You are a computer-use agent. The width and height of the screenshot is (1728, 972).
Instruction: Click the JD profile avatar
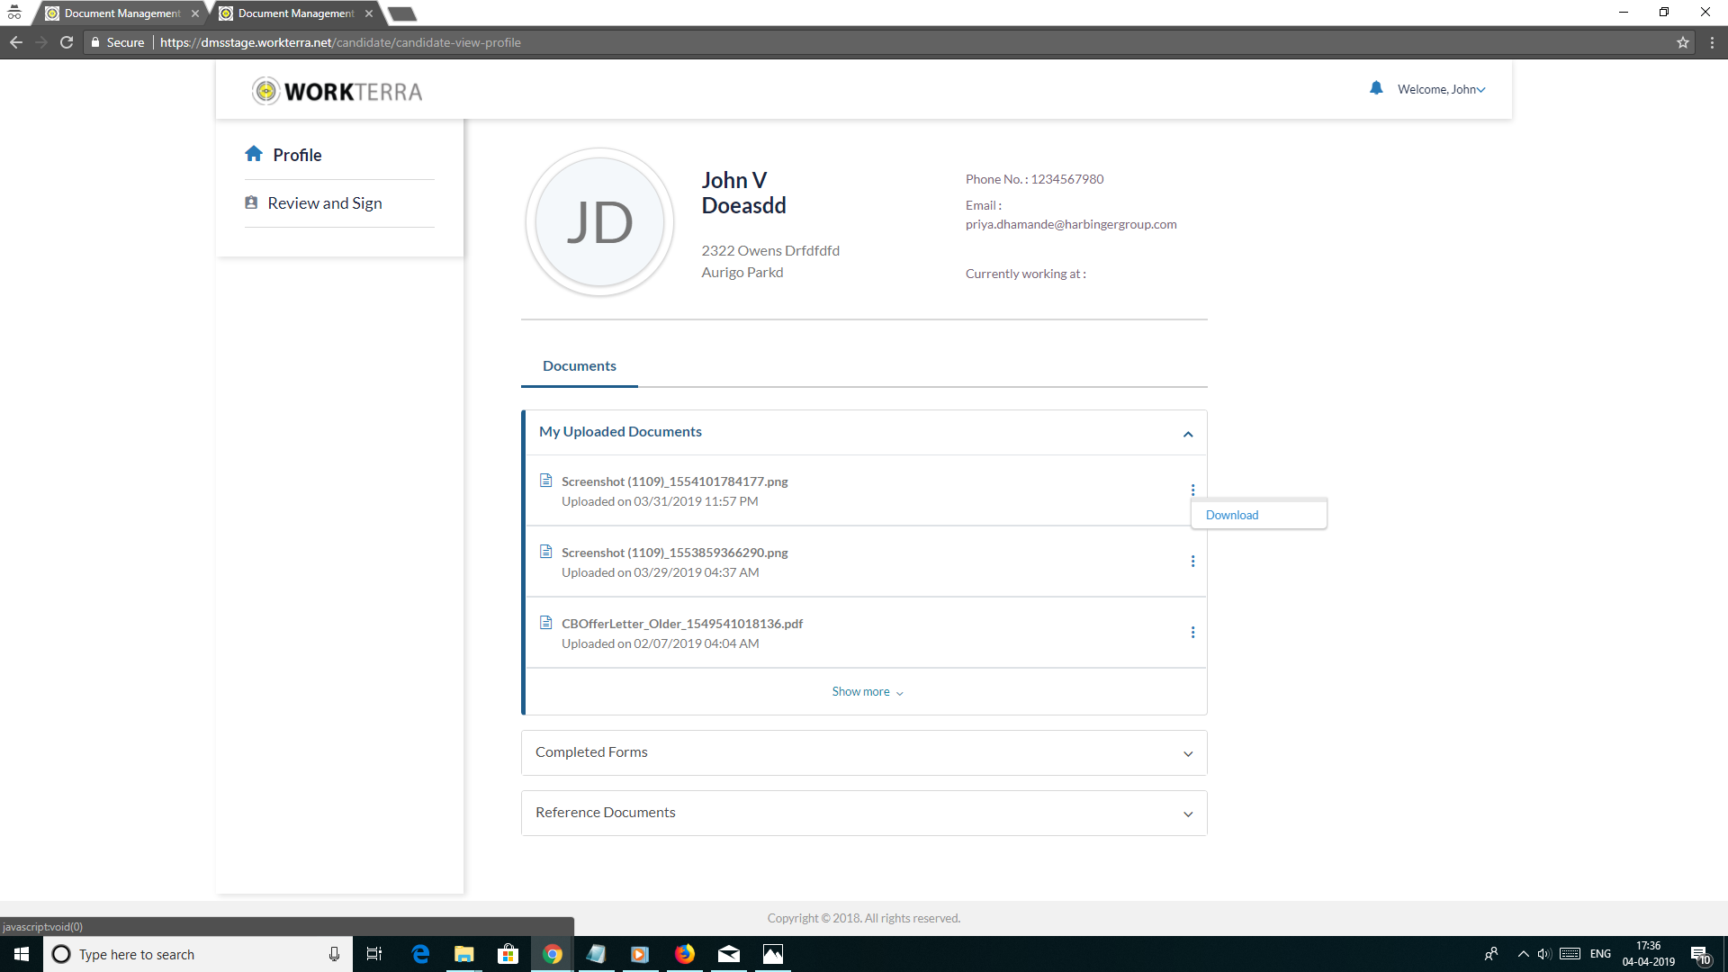coord(599,221)
